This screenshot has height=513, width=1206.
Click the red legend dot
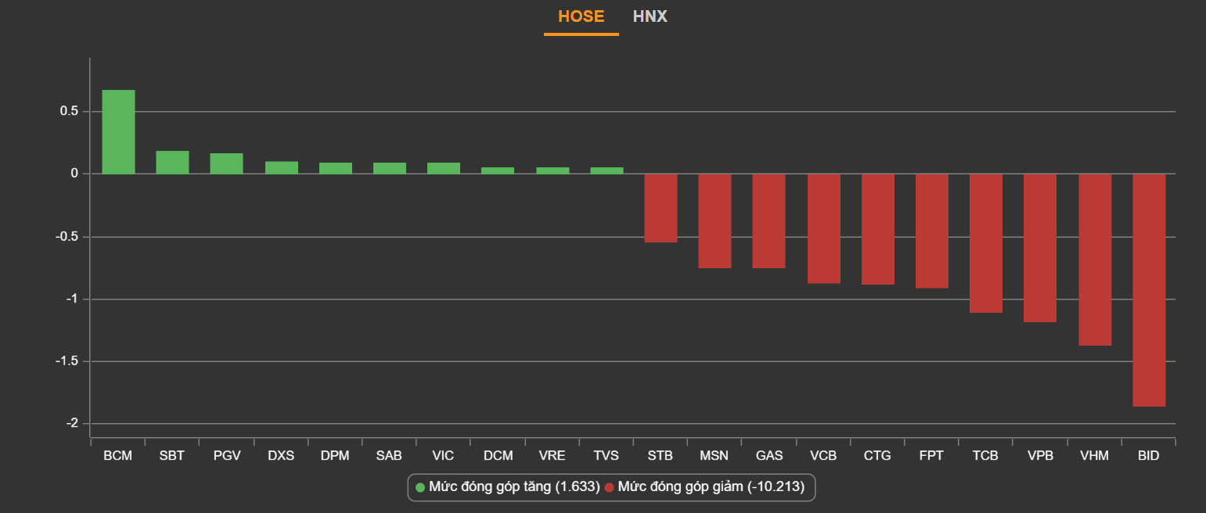pos(610,488)
